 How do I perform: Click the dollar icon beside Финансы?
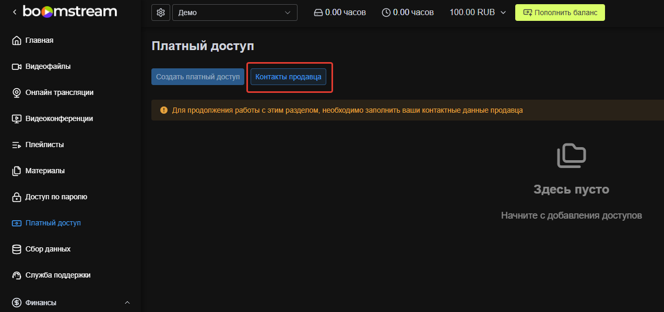point(16,303)
